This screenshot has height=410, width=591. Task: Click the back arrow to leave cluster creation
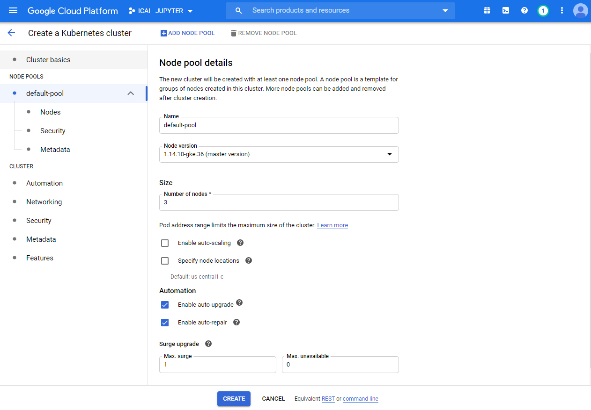coord(11,33)
